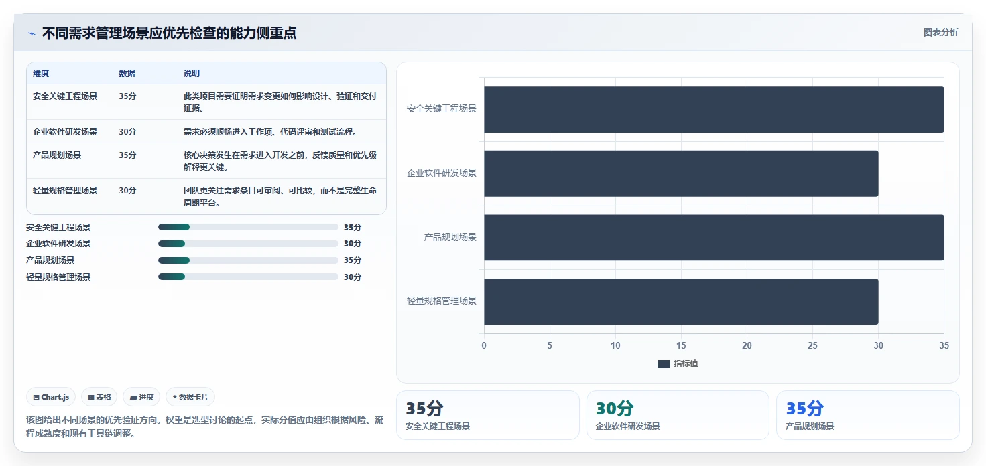
Task: Click the 产品规划场景 progress bar
Action: [248, 260]
